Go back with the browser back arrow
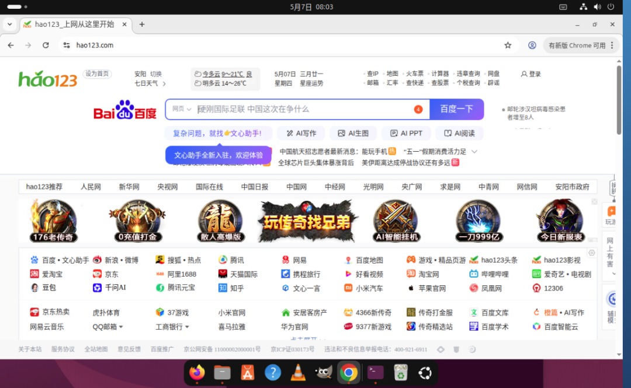Screen dimensions: 631x388 click(x=11, y=45)
